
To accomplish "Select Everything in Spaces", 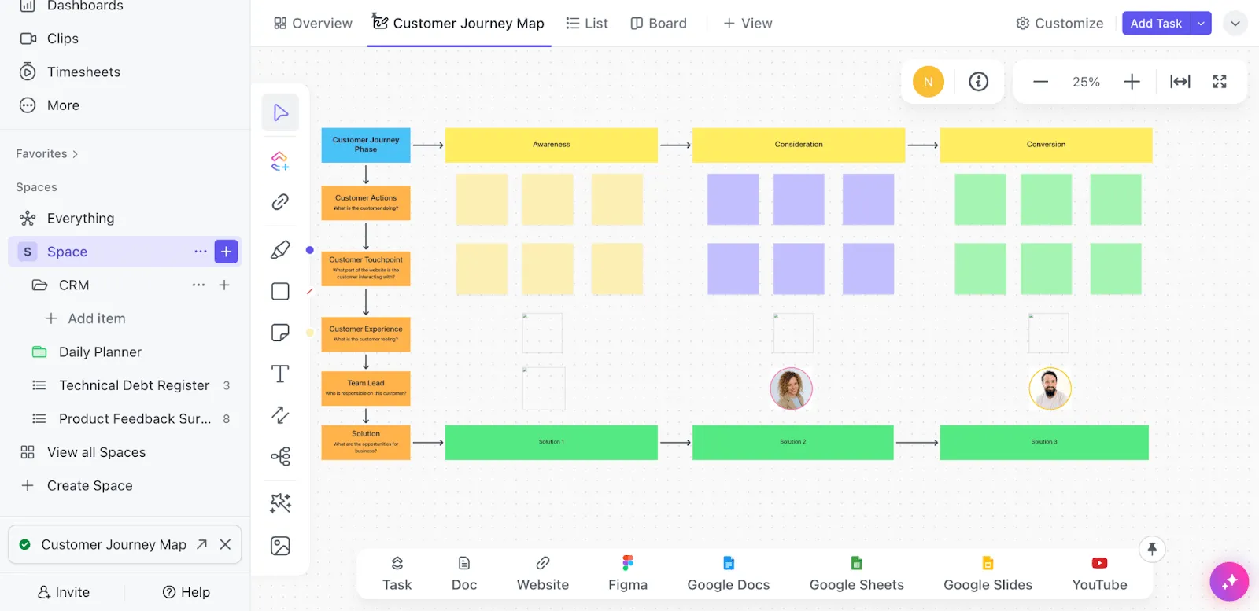I will coord(67,219).
